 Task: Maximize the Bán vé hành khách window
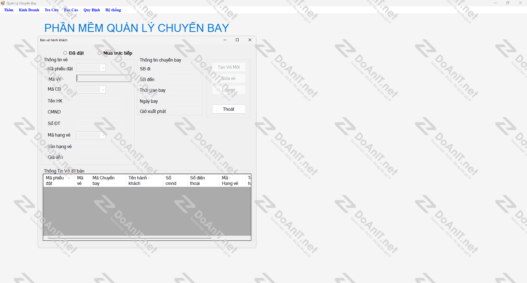pyautogui.click(x=237, y=40)
